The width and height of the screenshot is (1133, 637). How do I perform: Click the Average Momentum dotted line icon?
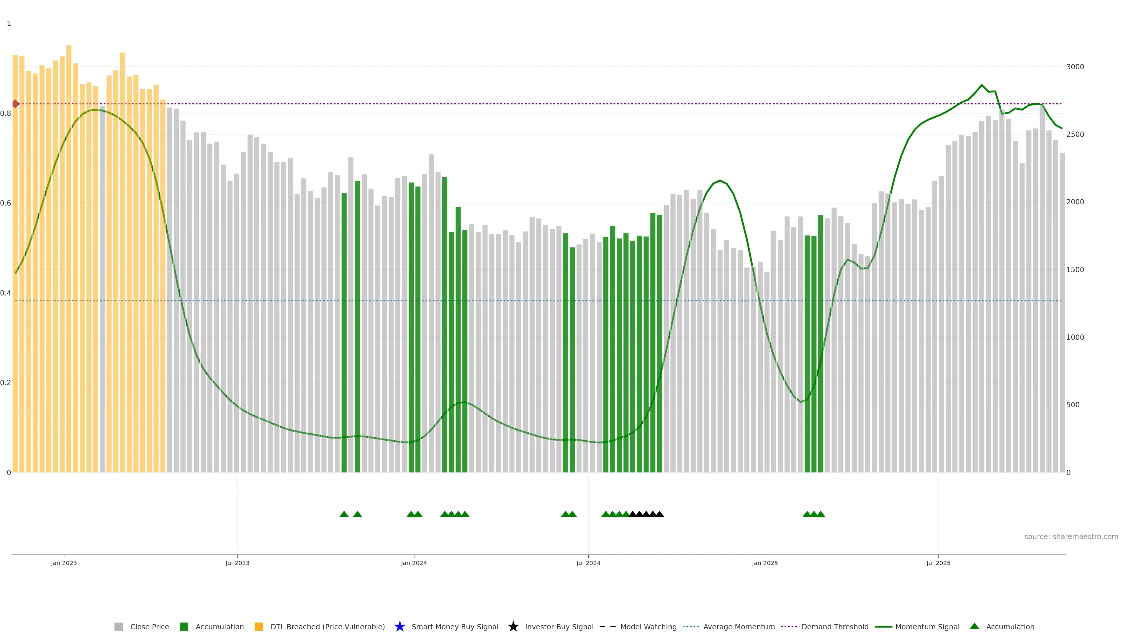click(690, 626)
